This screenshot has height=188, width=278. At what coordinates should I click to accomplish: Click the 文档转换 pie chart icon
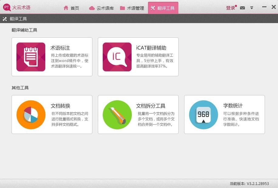click(31, 115)
